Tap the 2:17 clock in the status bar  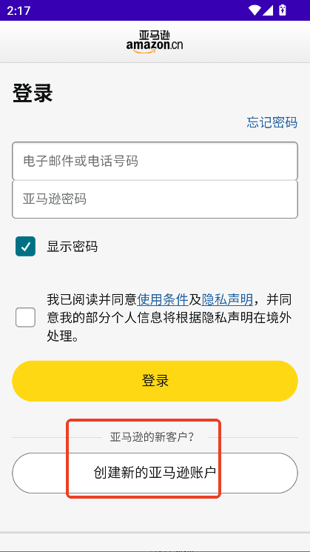(18, 10)
